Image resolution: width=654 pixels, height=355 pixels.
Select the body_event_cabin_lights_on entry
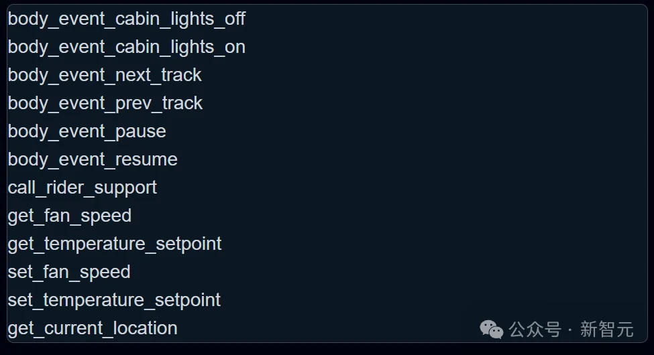coord(126,47)
